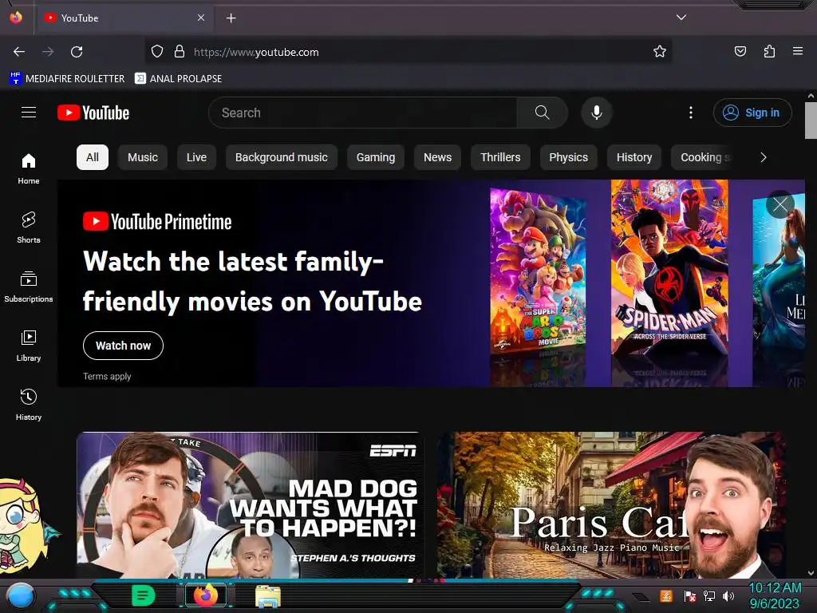Open History in sidebar
The width and height of the screenshot is (817, 613).
pyautogui.click(x=29, y=405)
